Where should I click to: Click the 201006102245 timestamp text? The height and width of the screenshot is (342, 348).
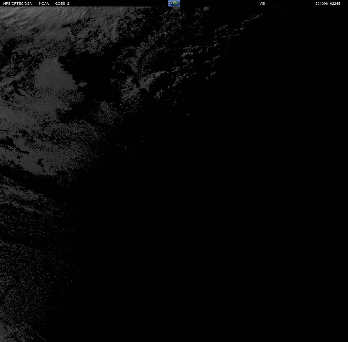point(328,4)
